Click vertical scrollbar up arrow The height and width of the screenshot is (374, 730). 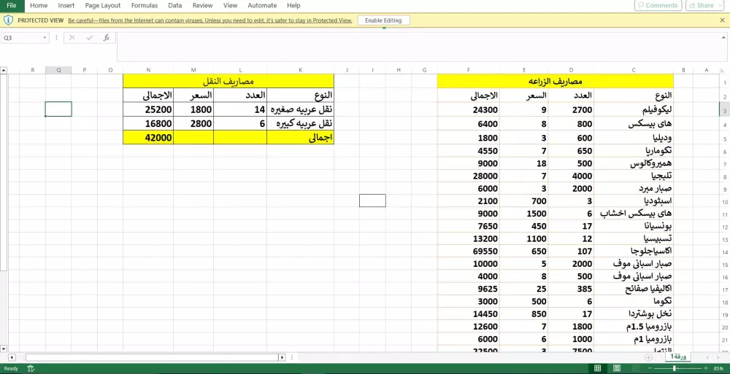4,71
